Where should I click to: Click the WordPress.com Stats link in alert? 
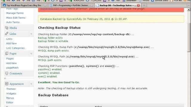[x=53, y=9]
